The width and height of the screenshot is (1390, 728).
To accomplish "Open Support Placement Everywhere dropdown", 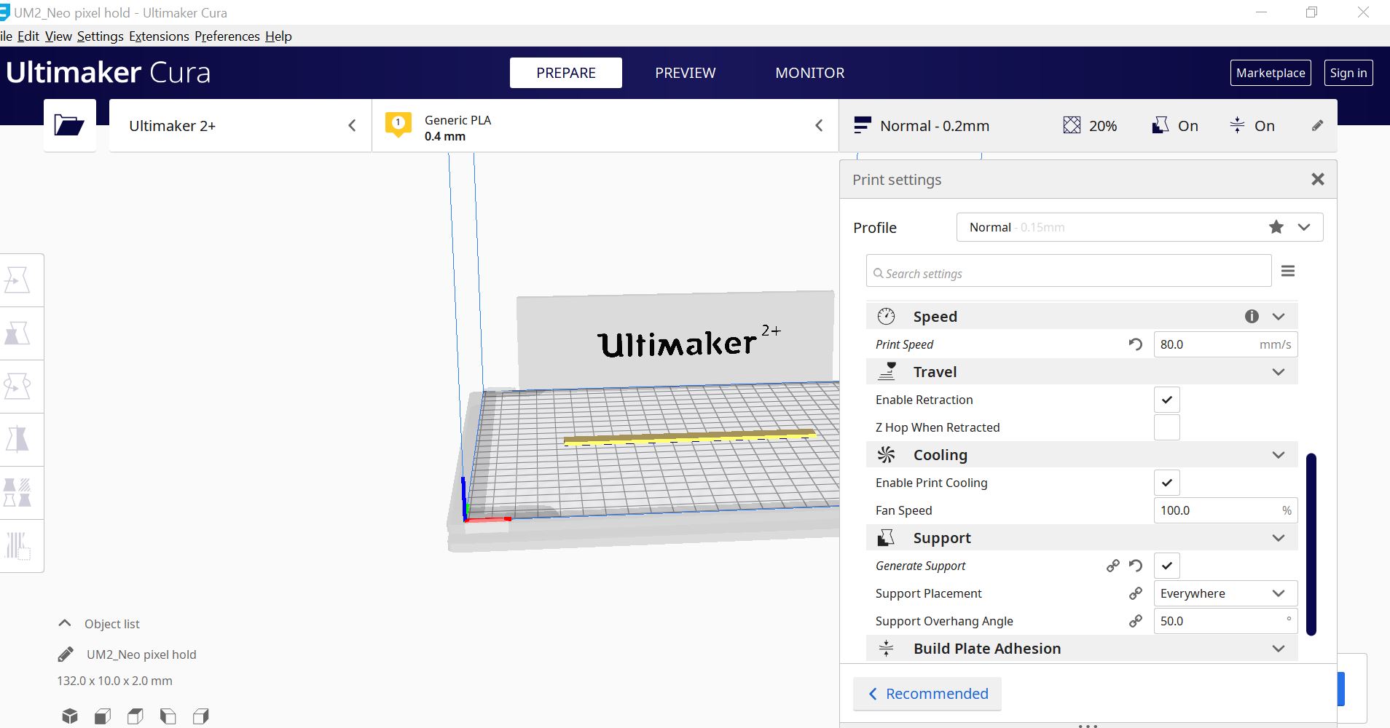I will pyautogui.click(x=1225, y=593).
